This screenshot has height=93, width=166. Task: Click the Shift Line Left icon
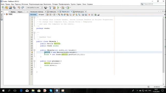(83, 15)
